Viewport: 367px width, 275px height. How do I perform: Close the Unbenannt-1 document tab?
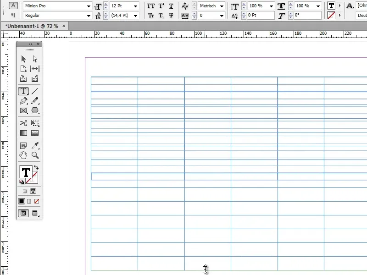64,26
